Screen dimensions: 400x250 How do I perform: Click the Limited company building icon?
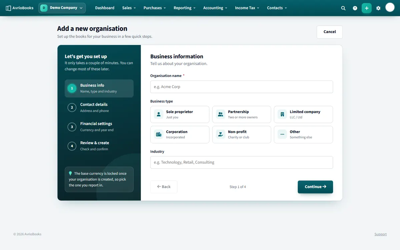282,114
